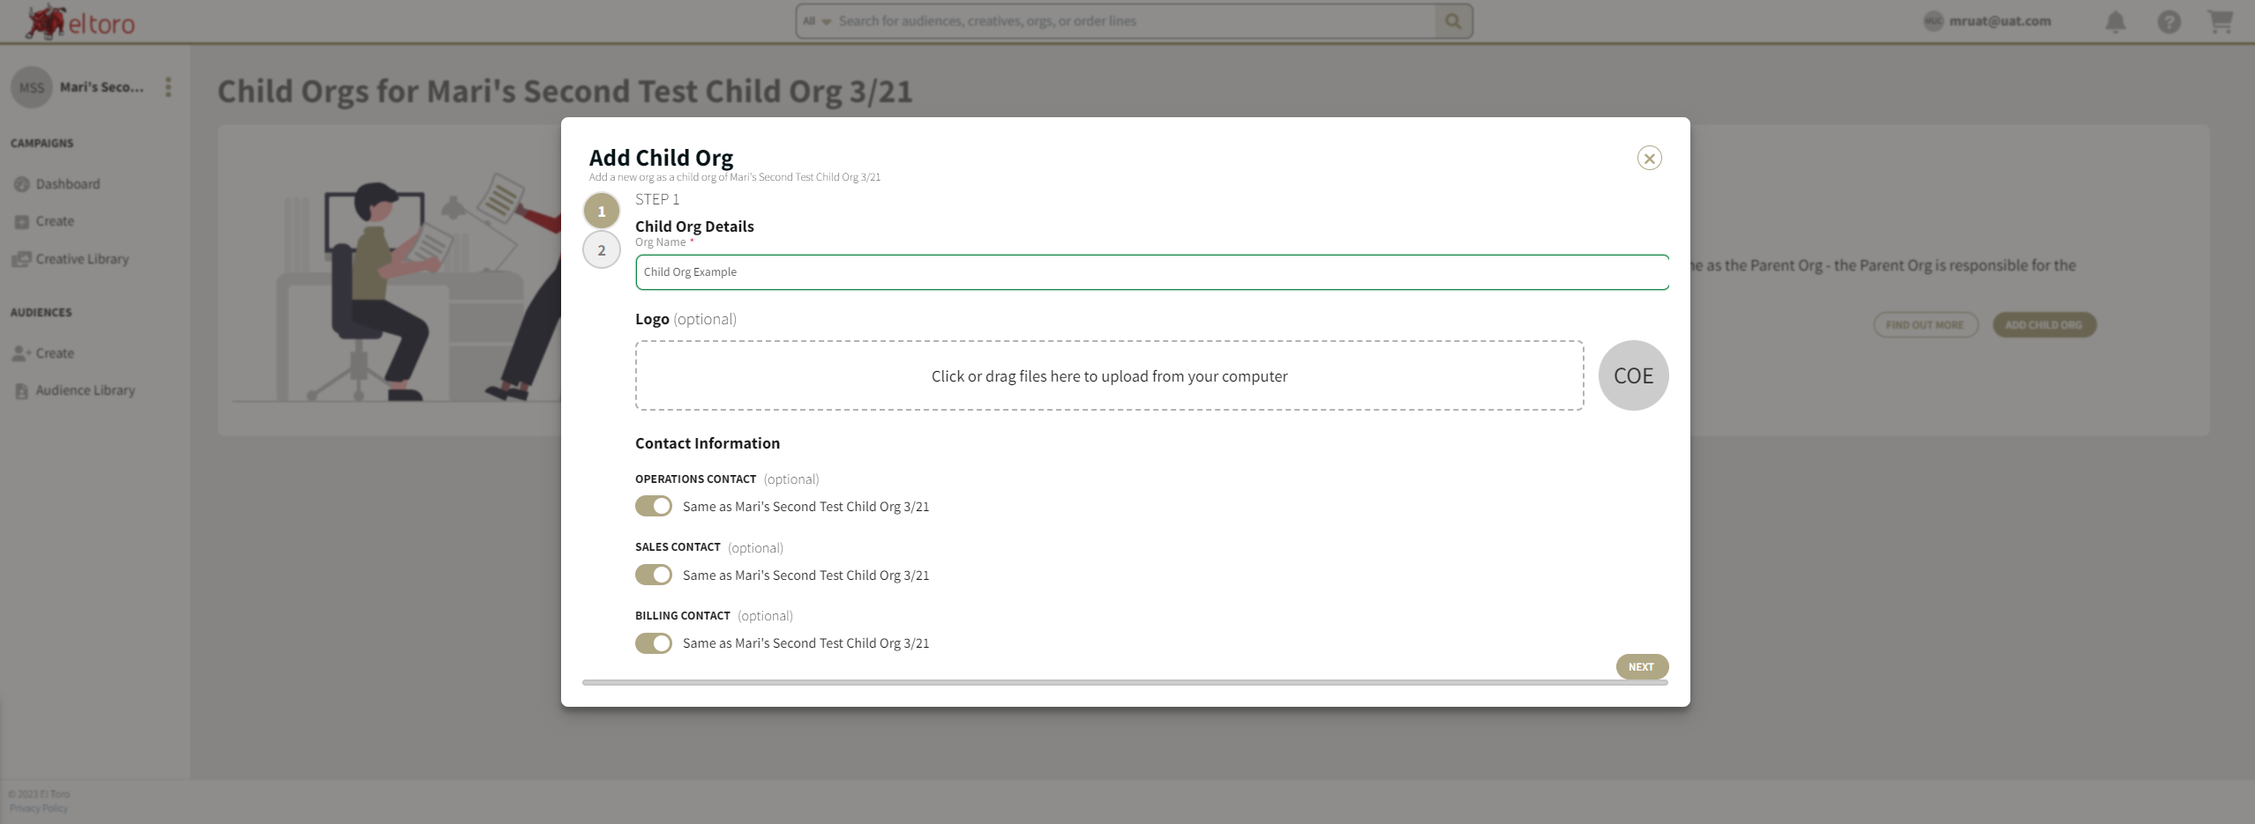The height and width of the screenshot is (824, 2255).
Task: Open the notifications bell
Action: (2115, 21)
